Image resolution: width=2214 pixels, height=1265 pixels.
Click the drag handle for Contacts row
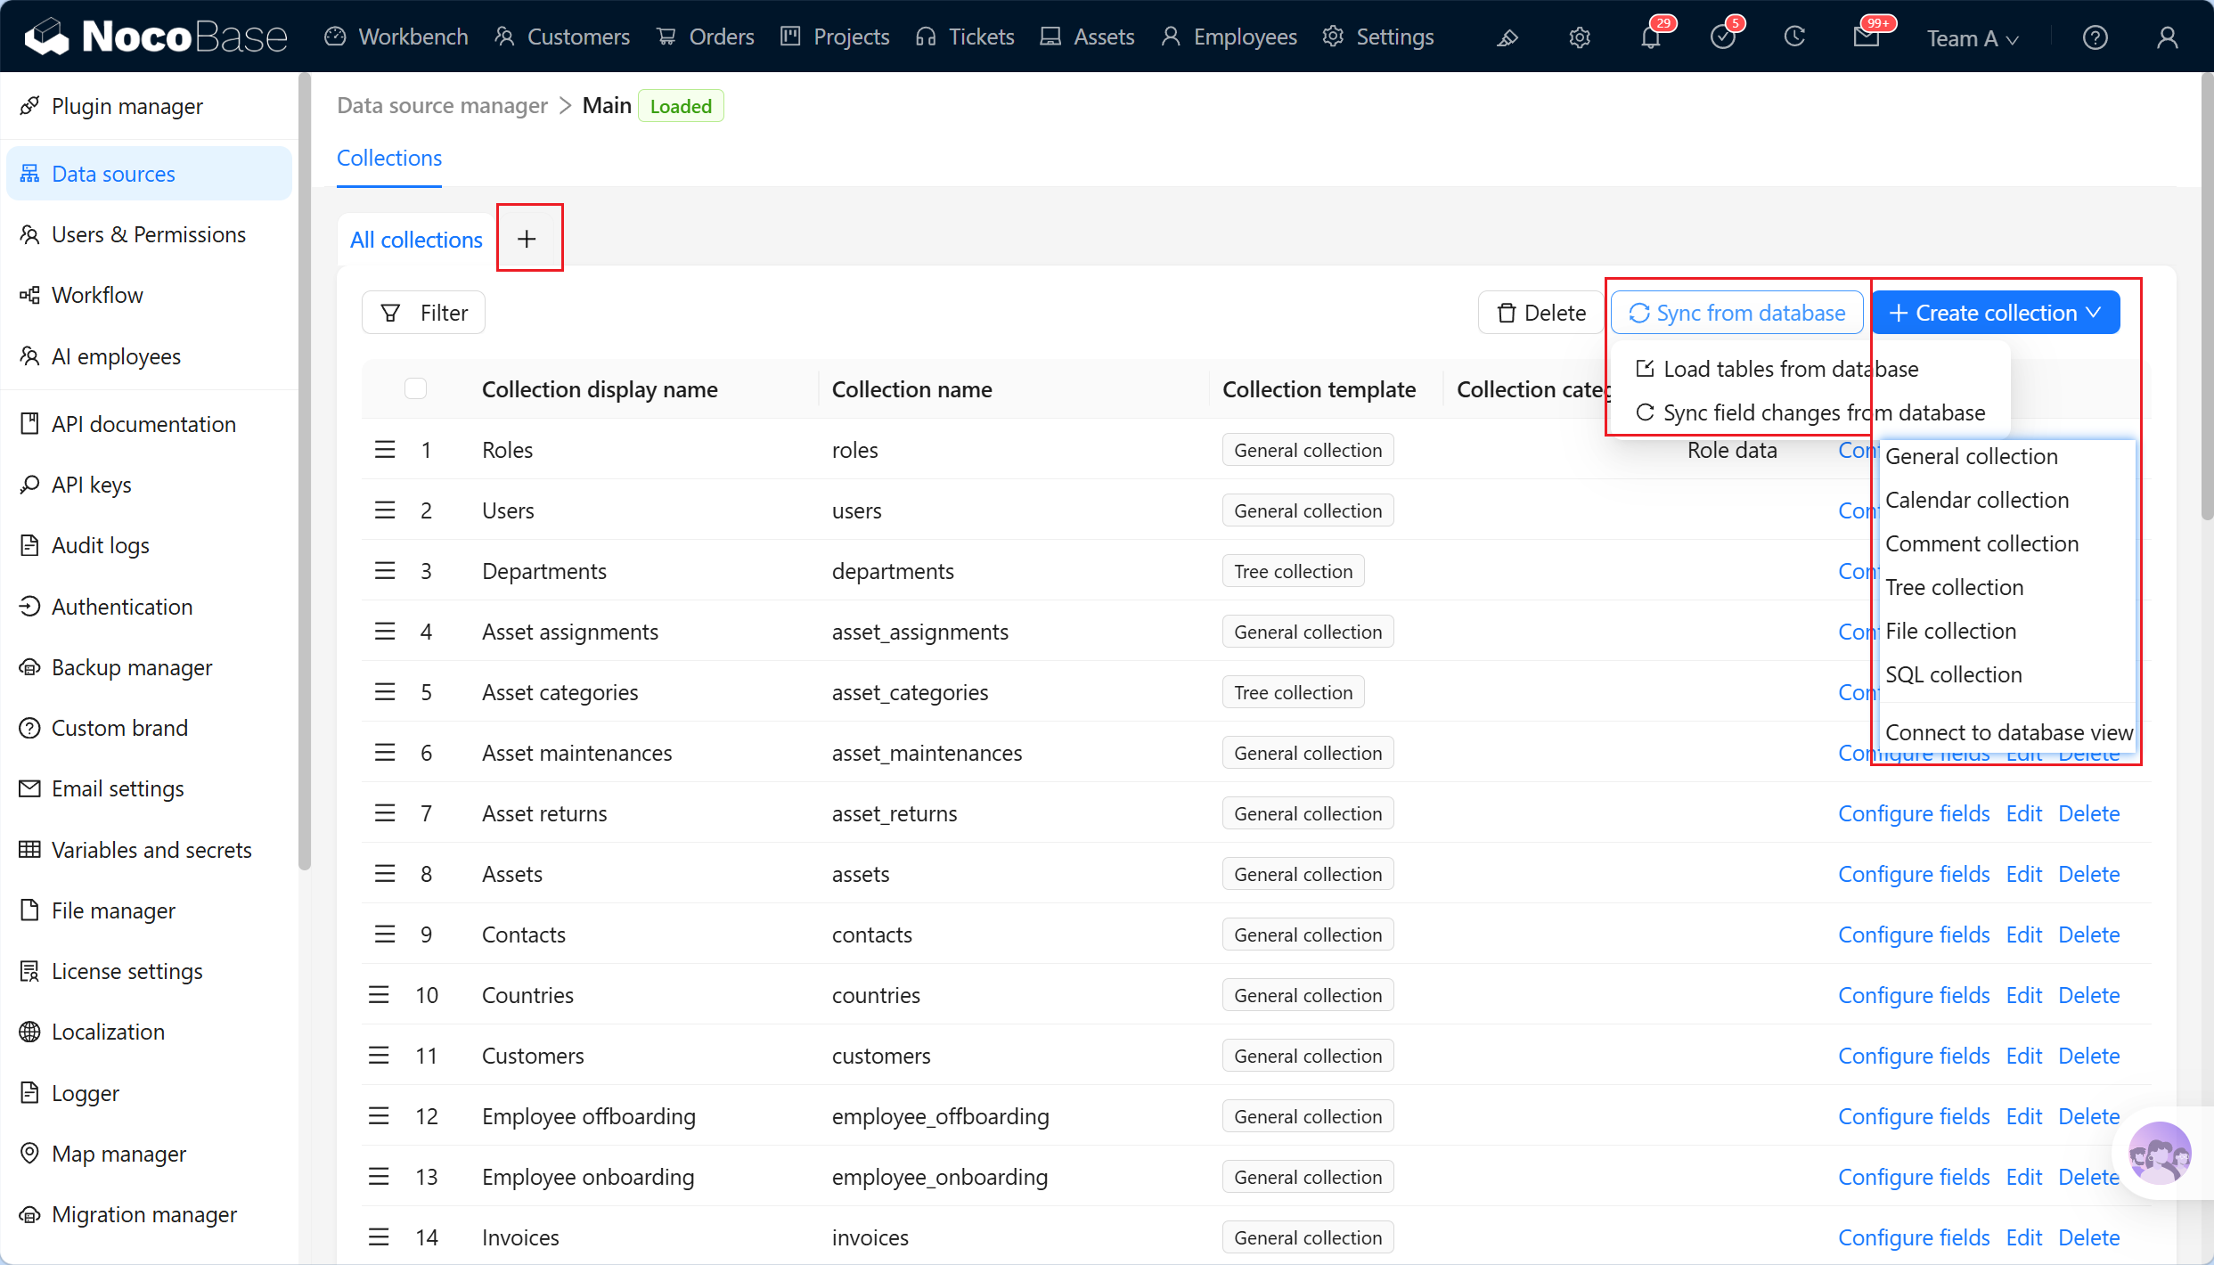click(x=385, y=934)
